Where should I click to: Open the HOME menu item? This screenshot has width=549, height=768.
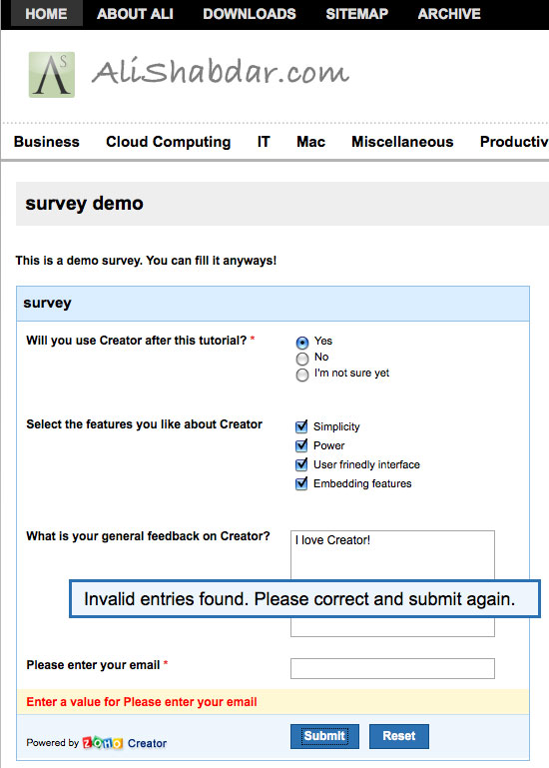point(47,14)
